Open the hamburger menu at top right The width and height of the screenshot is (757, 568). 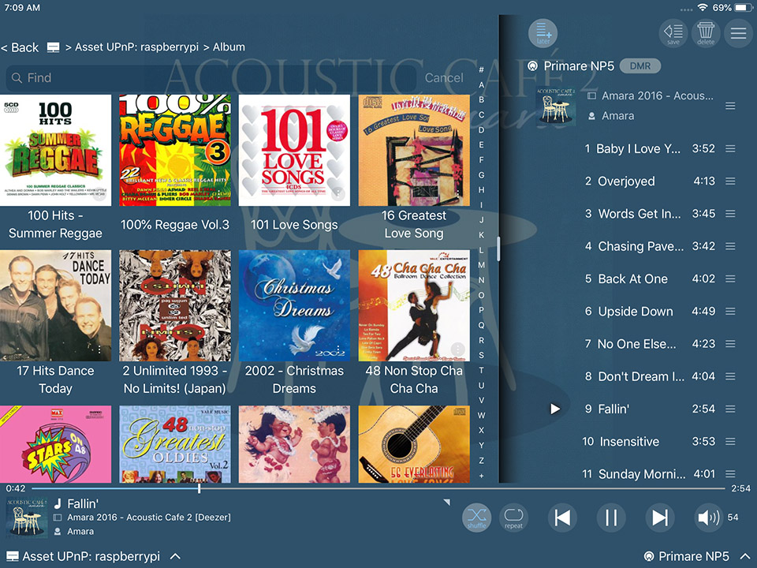coord(738,33)
